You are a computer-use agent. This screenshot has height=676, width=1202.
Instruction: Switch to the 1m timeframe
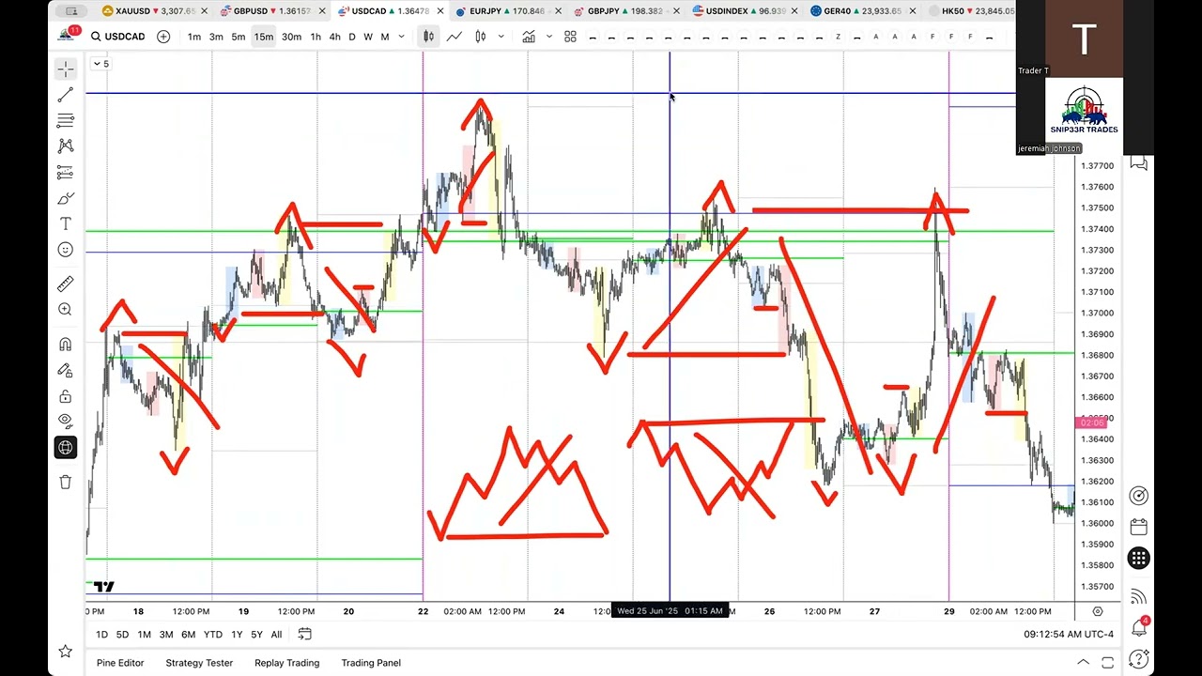pos(193,37)
